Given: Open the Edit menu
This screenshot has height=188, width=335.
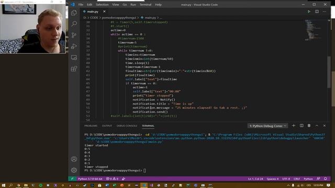Looking at the screenshot, I should coord(90,5).
